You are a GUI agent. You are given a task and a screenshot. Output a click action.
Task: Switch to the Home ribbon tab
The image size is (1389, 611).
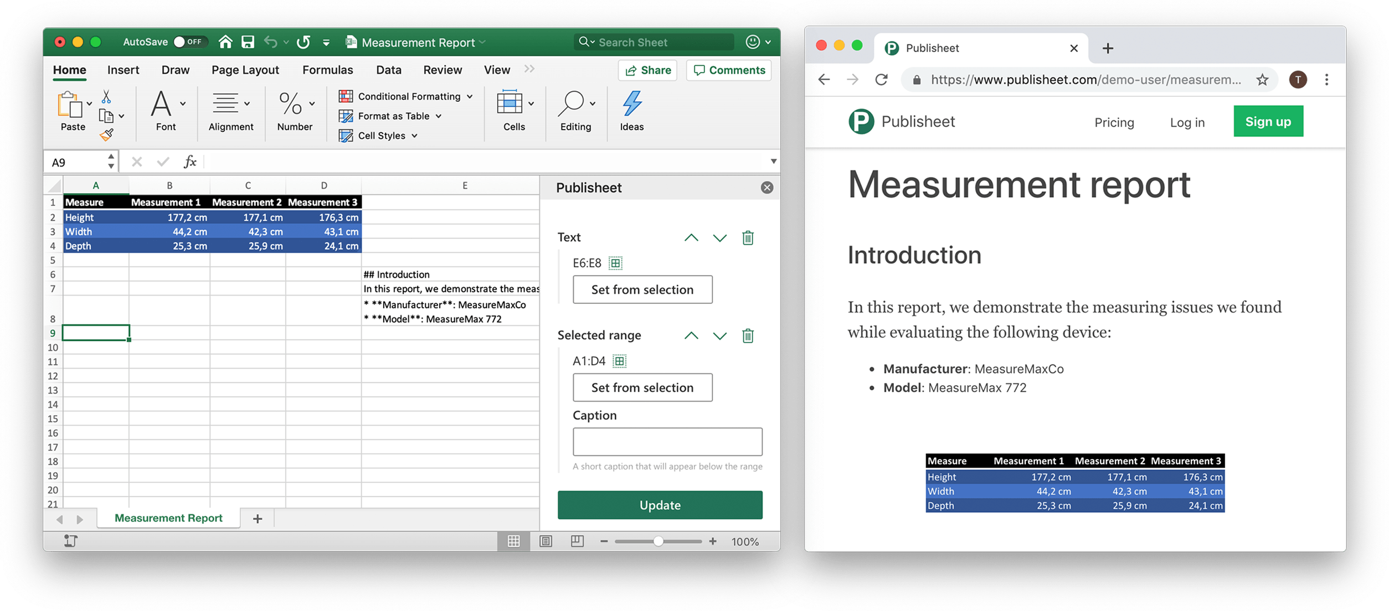69,70
